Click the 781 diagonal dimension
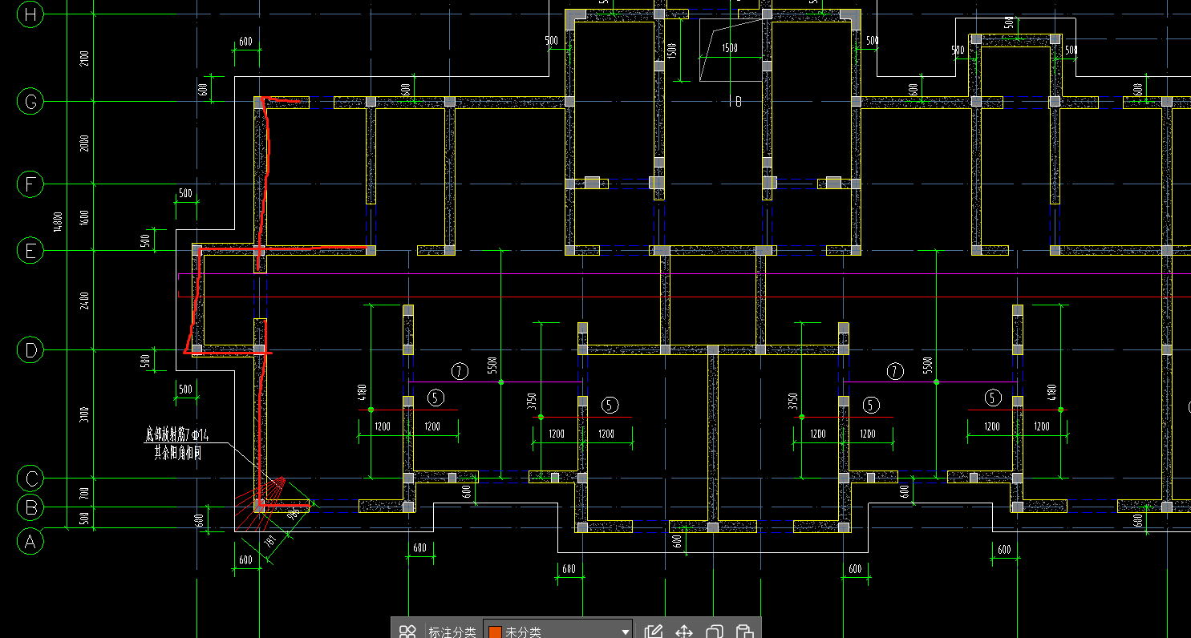Screen dimensions: 1191x638 pyautogui.click(x=269, y=540)
